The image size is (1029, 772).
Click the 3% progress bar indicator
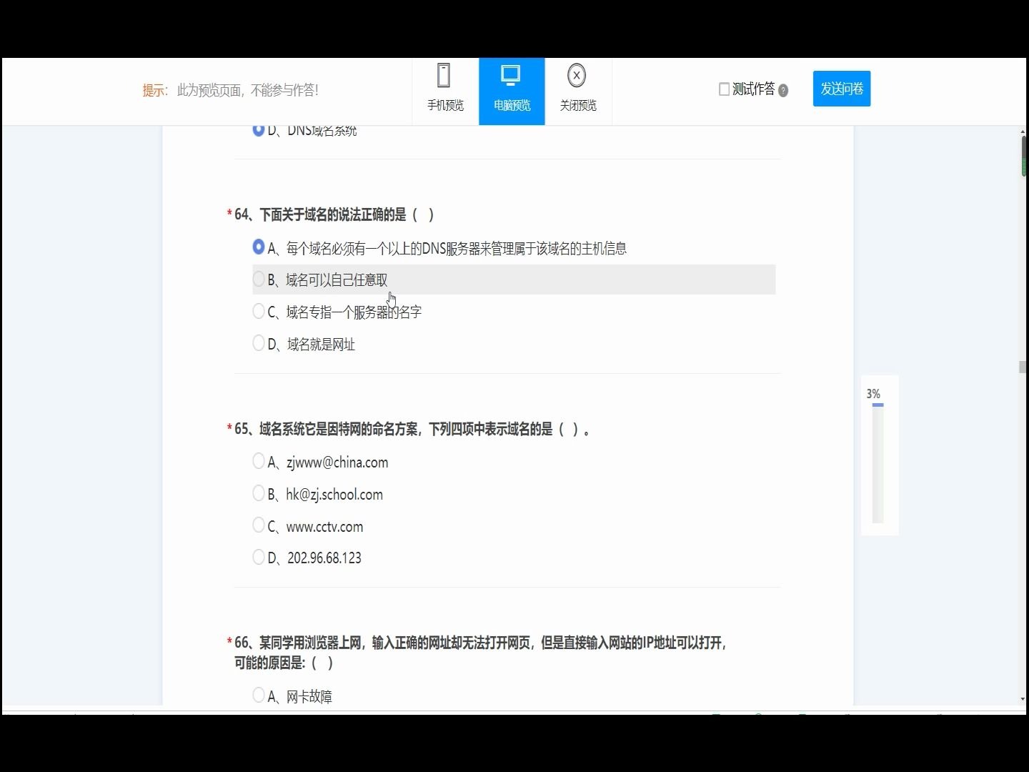pyautogui.click(x=878, y=462)
